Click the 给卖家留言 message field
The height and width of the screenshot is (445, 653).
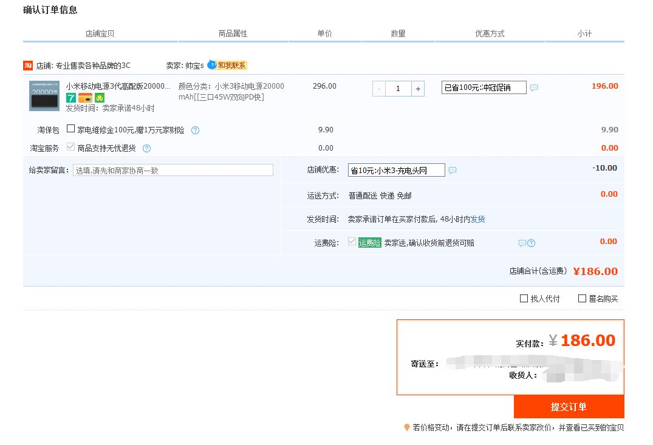[173, 170]
